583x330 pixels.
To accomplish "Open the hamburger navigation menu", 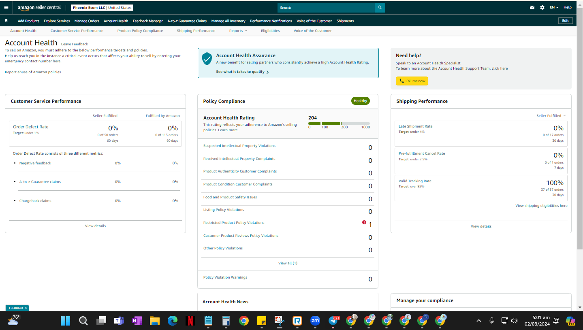I will [6, 7].
